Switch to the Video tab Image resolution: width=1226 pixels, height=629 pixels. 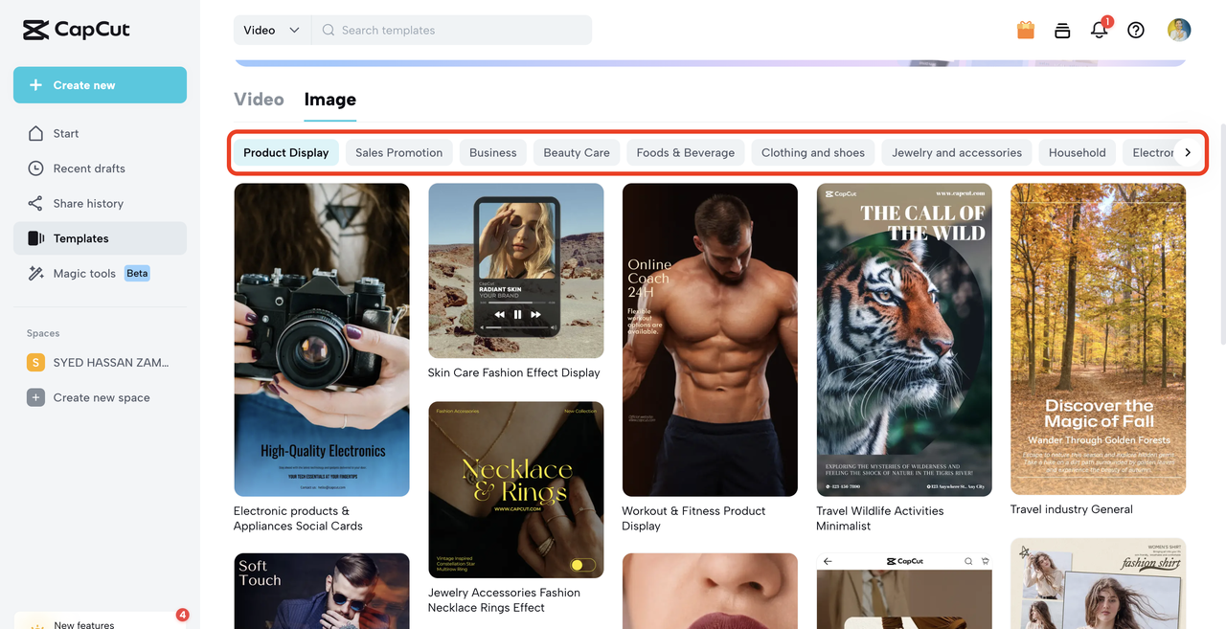[x=259, y=100]
